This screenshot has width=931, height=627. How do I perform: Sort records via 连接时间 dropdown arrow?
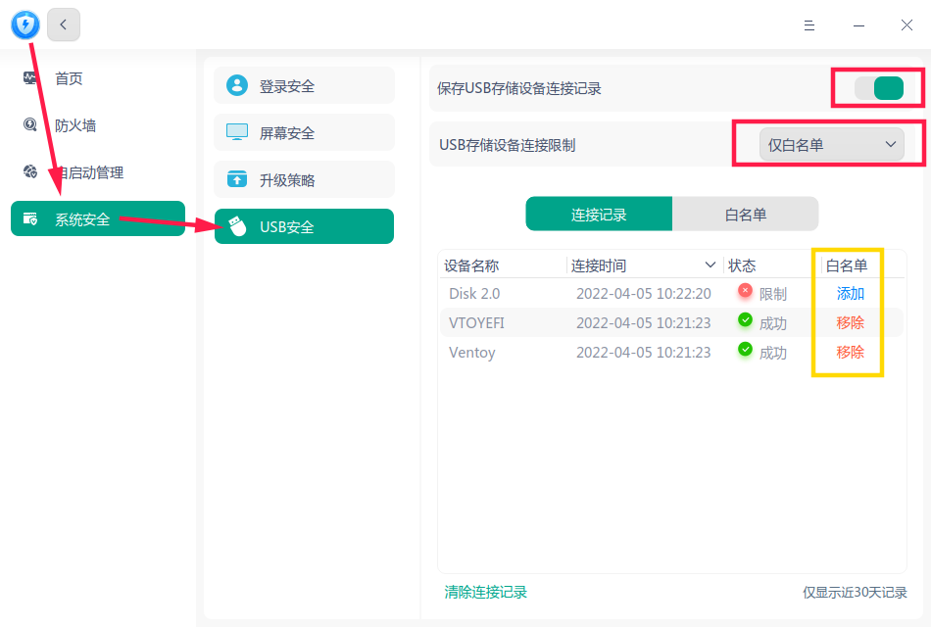(x=712, y=265)
